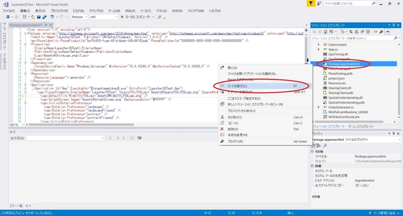Expand the Unprocessed folder node
This screenshot has height=216, width=403.
point(319,44)
